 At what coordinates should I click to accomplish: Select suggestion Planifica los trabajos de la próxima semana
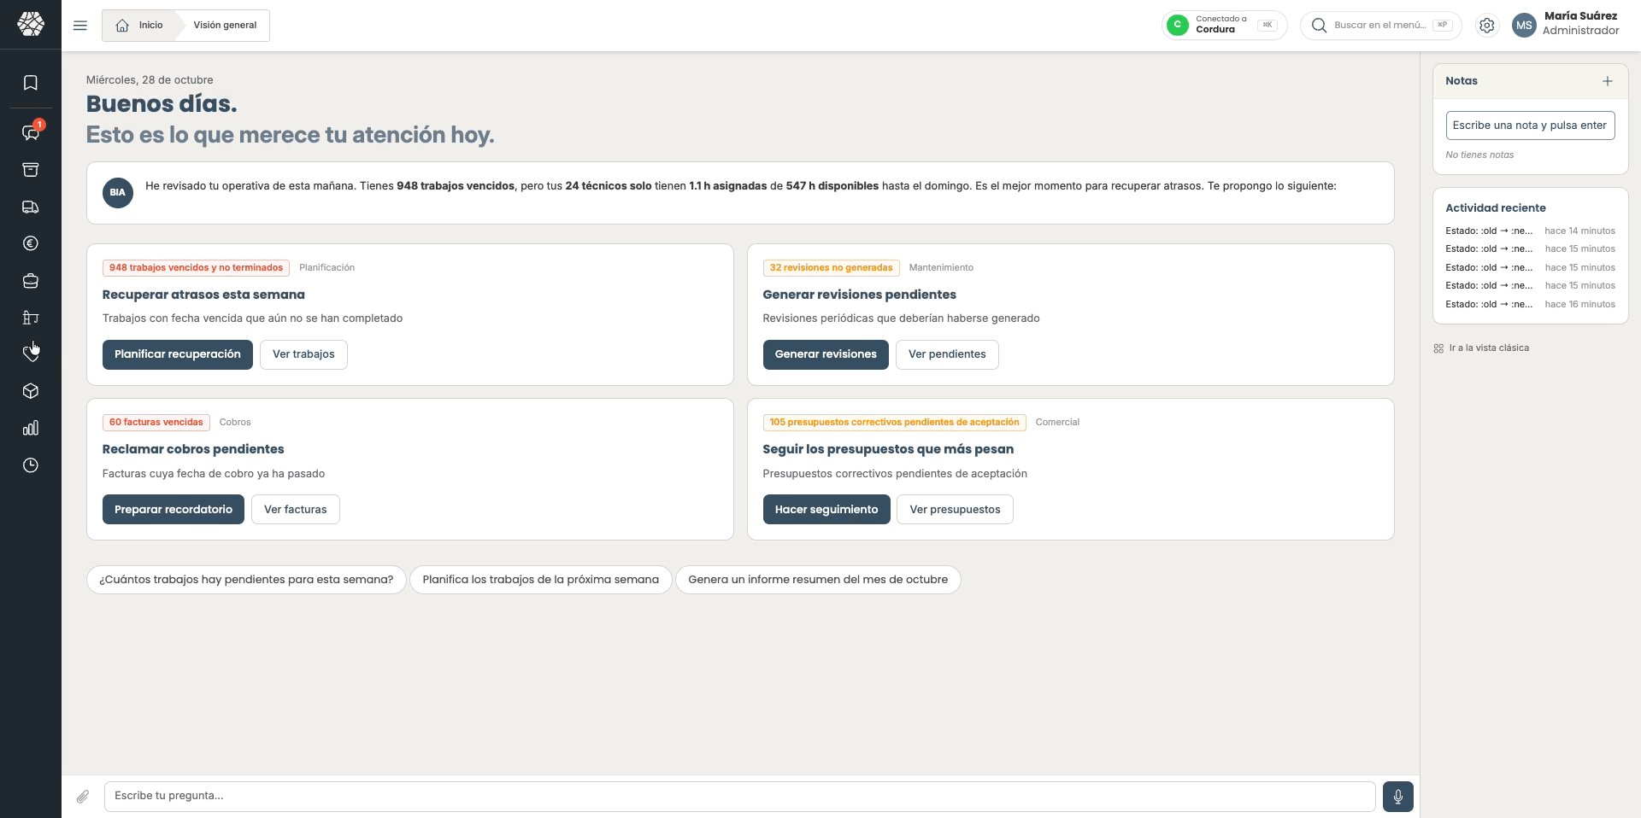point(541,580)
